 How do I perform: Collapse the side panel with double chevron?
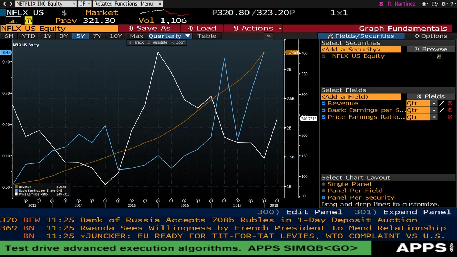coord(268,36)
